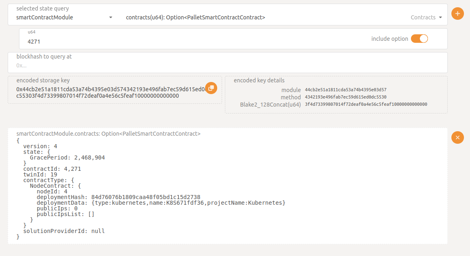Toggle the include option switch

(x=419, y=39)
